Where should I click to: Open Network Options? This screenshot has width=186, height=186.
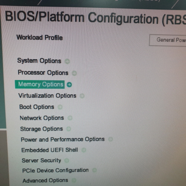[42, 118]
